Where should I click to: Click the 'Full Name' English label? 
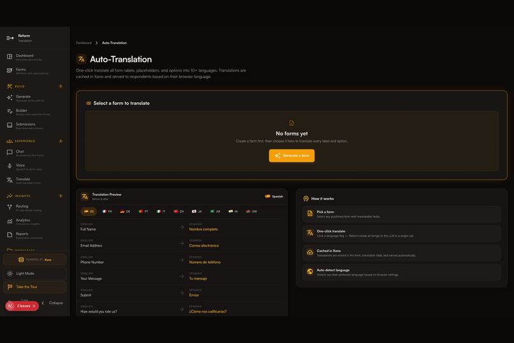[x=88, y=229]
